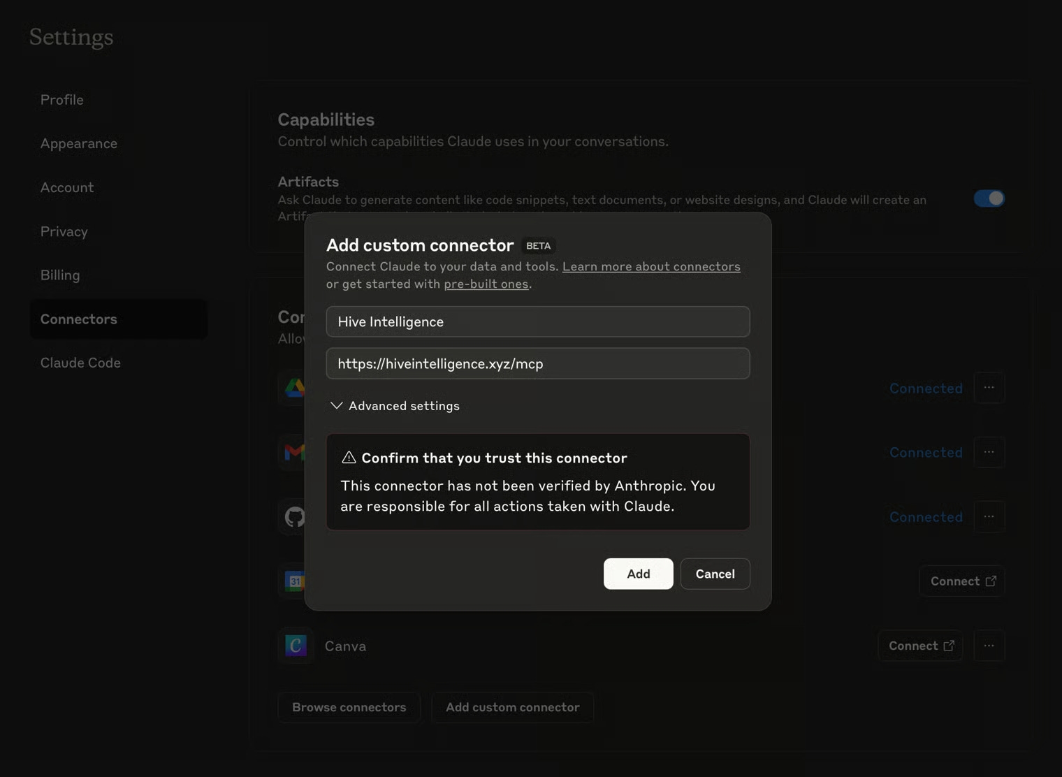This screenshot has height=777, width=1062.
Task: Click the GitHub connector icon
Action: click(293, 517)
